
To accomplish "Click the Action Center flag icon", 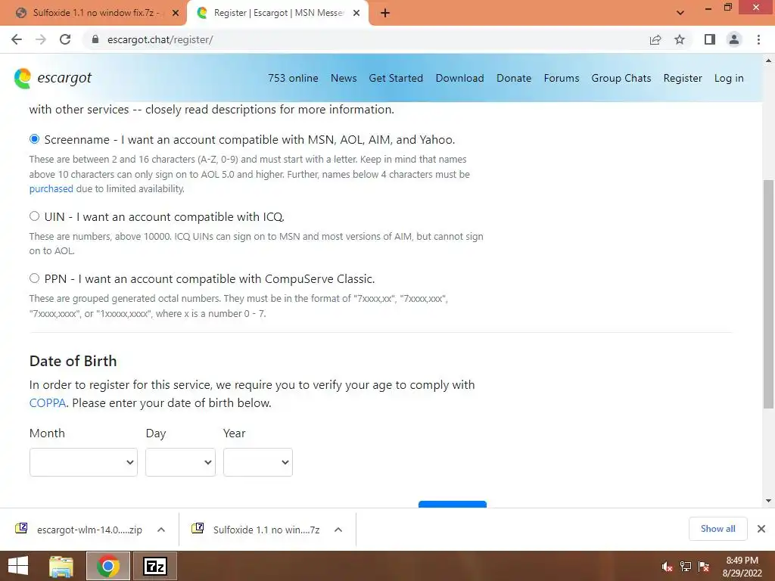I will (x=704, y=567).
